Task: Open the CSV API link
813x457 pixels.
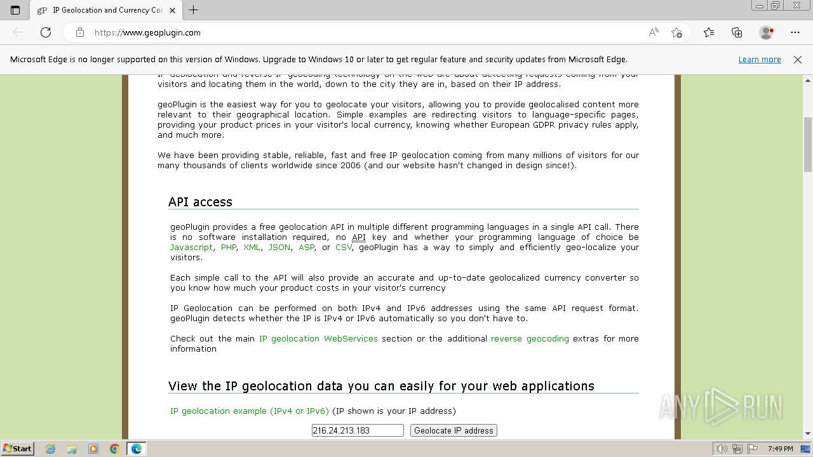Action: (343, 248)
